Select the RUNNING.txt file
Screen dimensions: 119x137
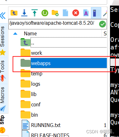pos(64,125)
